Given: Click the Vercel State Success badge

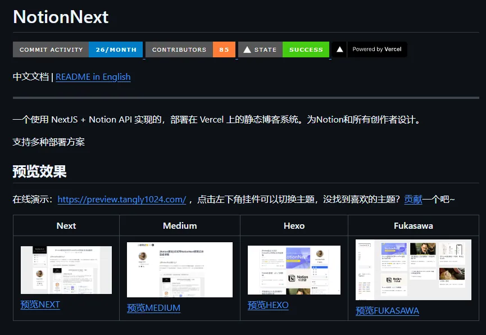Looking at the screenshot, I should (x=284, y=49).
